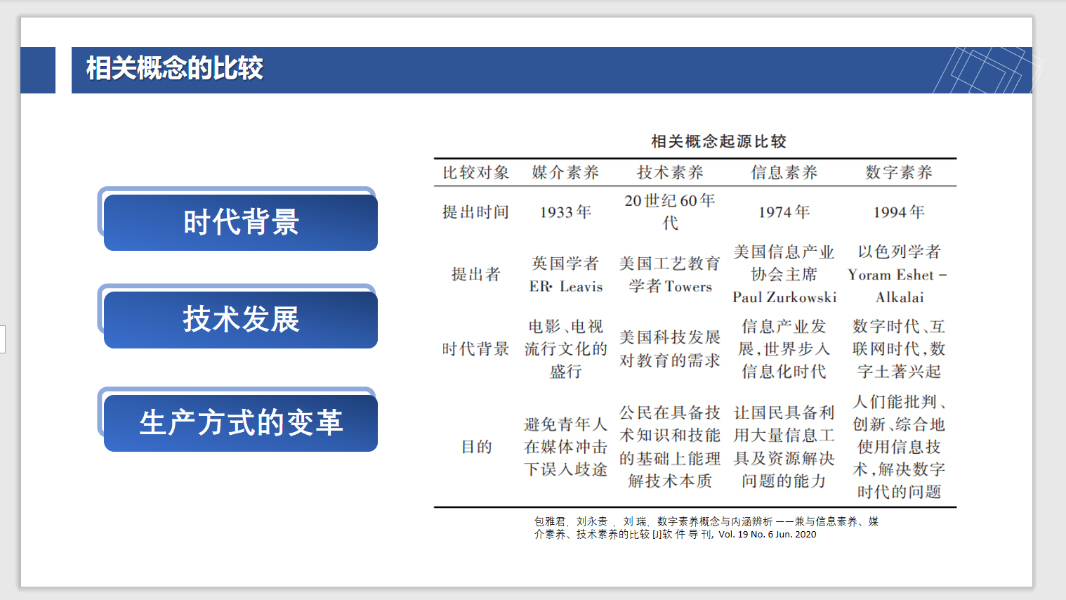Click the ER· Leavis cell text
The image size is (1066, 600).
tap(566, 286)
